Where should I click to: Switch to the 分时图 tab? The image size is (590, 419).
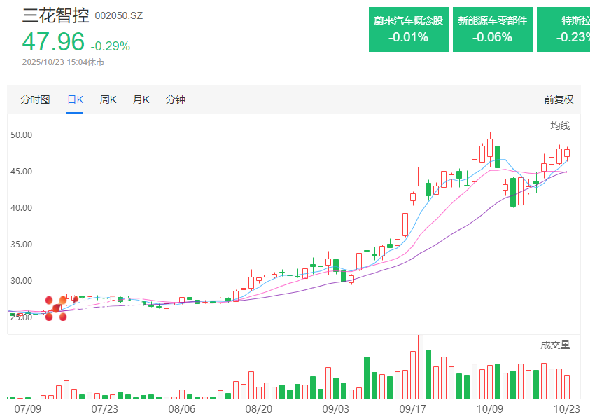tap(35, 99)
